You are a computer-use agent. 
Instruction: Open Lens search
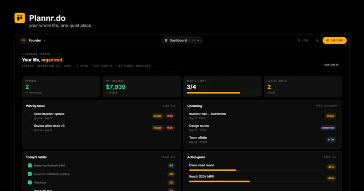(303, 40)
